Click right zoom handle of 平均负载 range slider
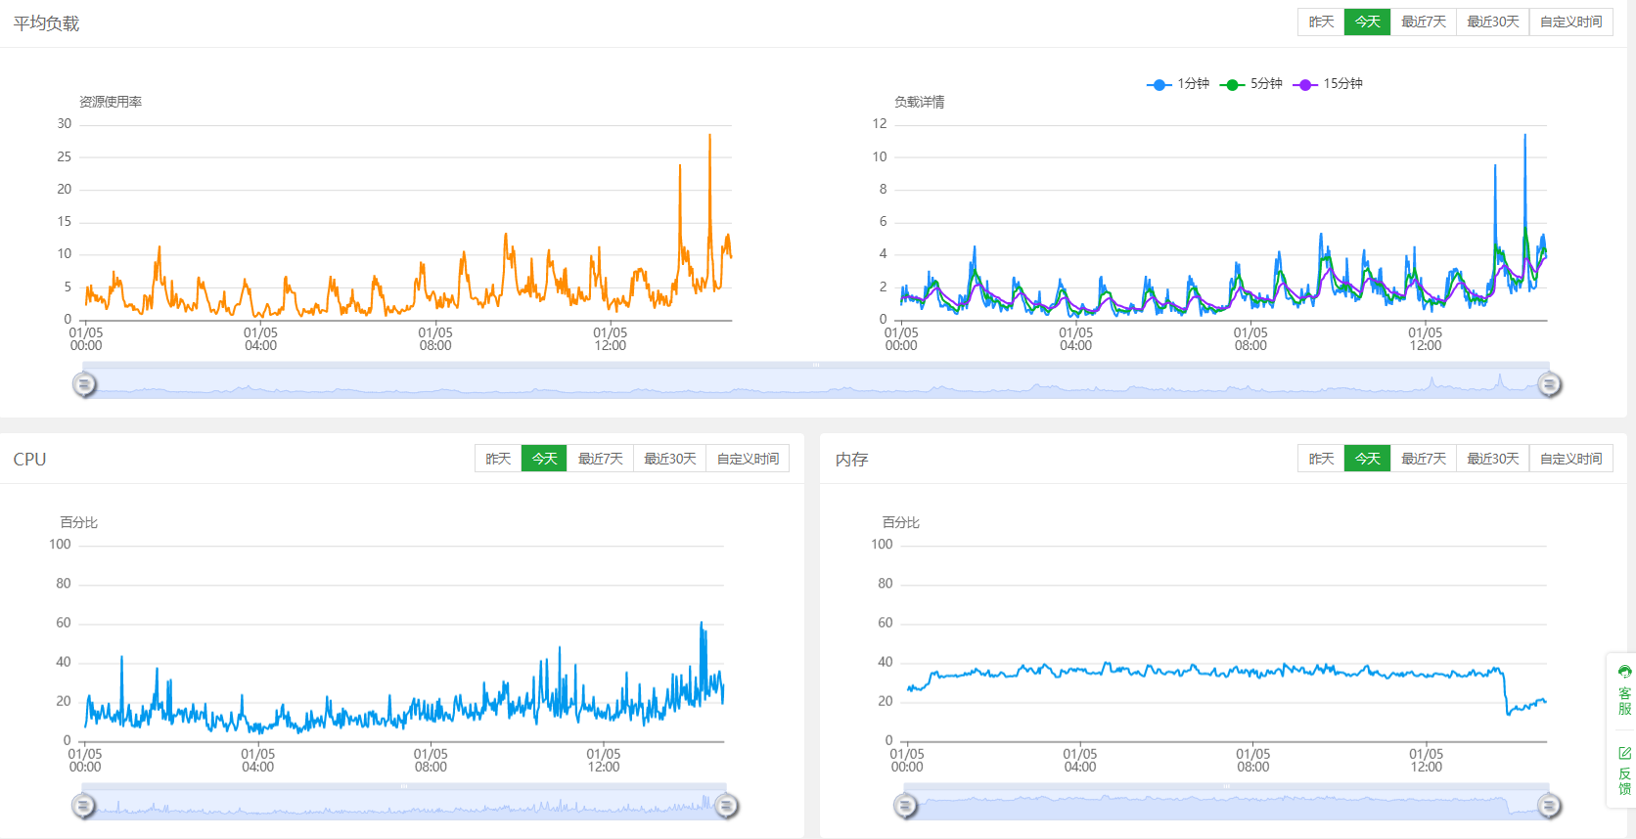This screenshot has width=1636, height=839. tap(1549, 384)
